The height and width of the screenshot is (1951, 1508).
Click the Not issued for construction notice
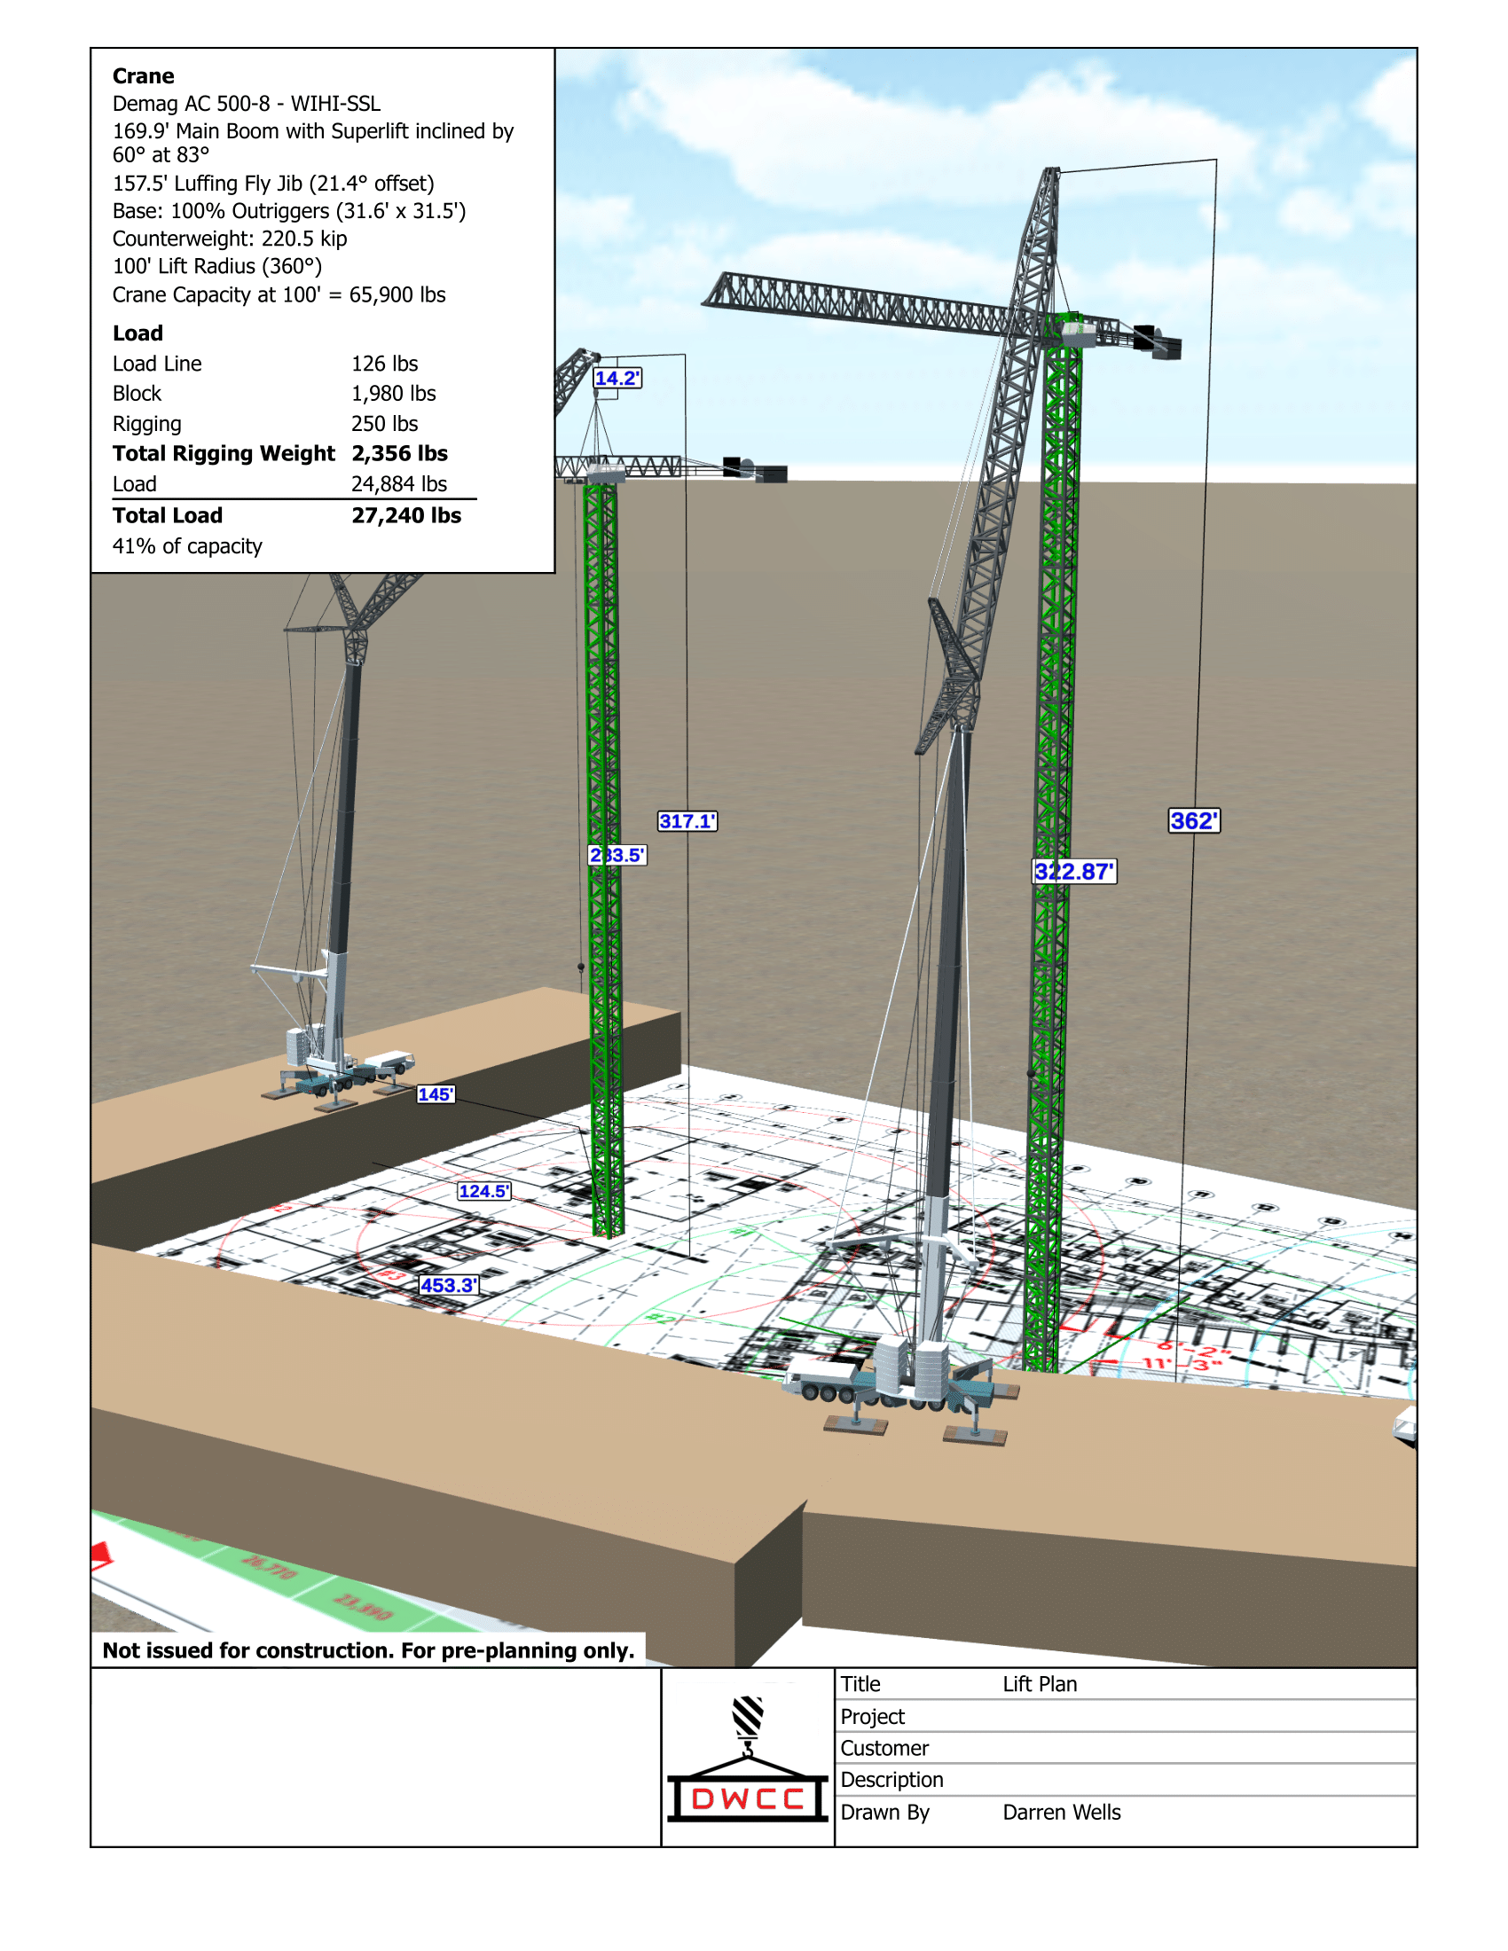[x=368, y=1650]
